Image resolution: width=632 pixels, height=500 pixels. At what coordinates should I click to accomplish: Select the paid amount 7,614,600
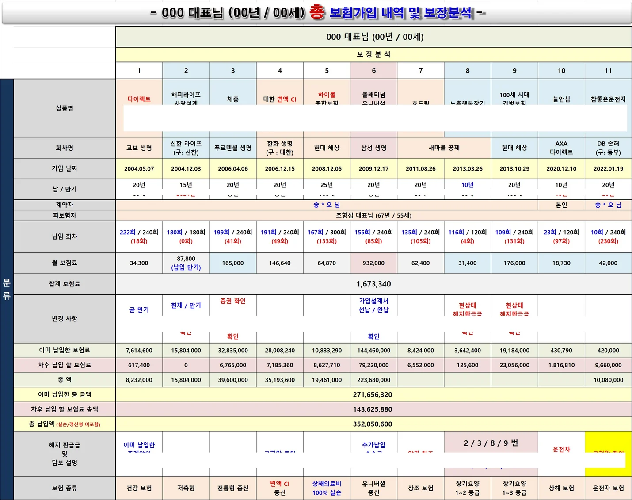pyautogui.click(x=139, y=351)
